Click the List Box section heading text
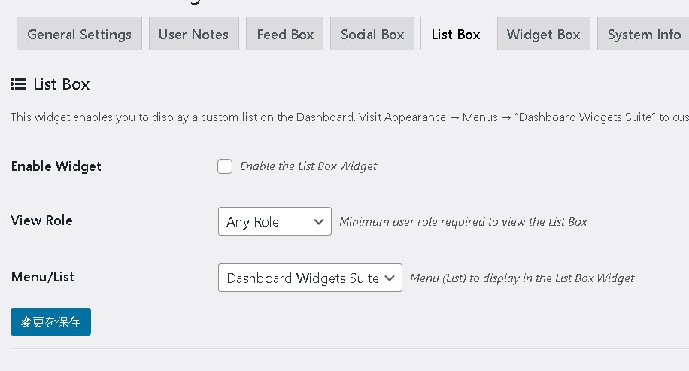Image resolution: width=689 pixels, height=371 pixels. [62, 84]
